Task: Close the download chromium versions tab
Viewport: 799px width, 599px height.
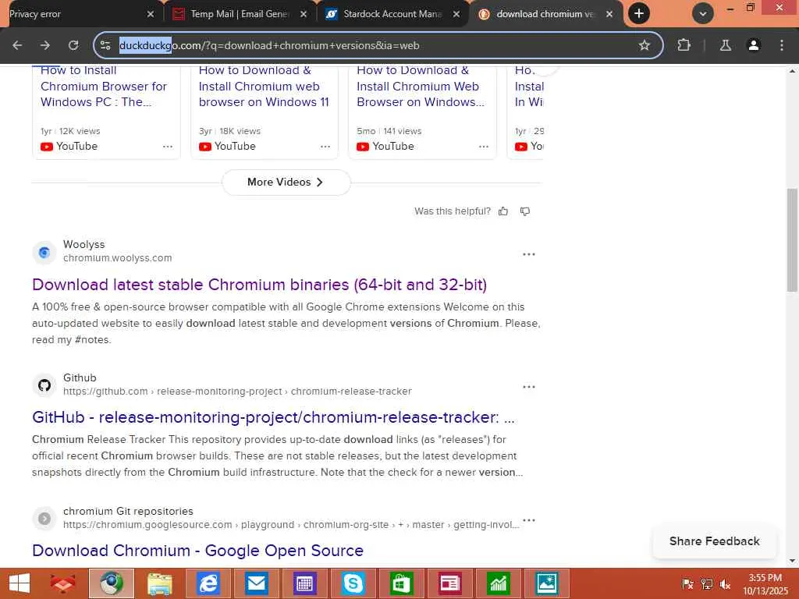Action: (x=609, y=14)
